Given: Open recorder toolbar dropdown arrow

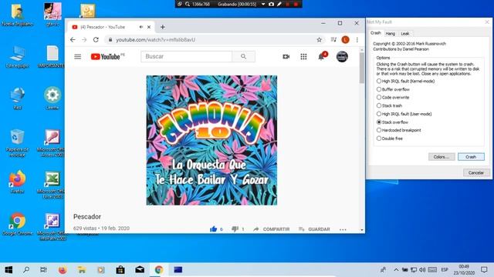Looking at the screenshot, I should (x=263, y=4).
